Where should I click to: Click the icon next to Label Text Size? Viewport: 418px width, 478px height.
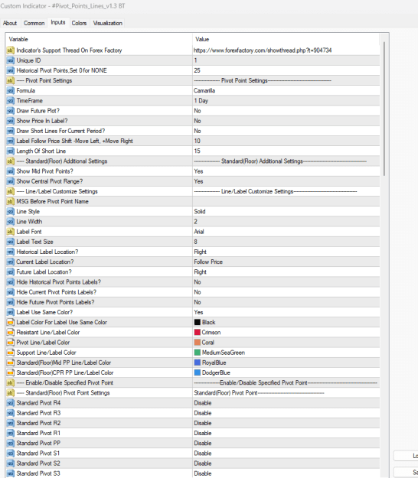11,242
